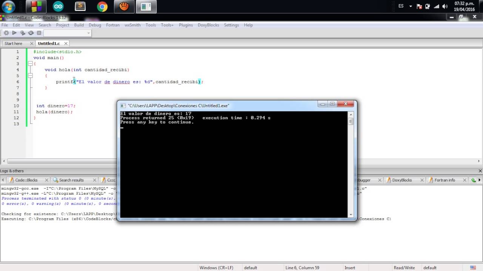This screenshot has width=483, height=271.
Task: Open the Settings menu
Action: [x=231, y=25]
